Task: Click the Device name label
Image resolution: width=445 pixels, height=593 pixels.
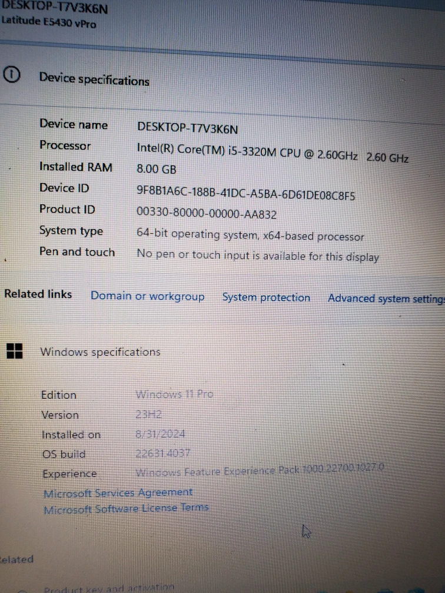Action: [74, 124]
